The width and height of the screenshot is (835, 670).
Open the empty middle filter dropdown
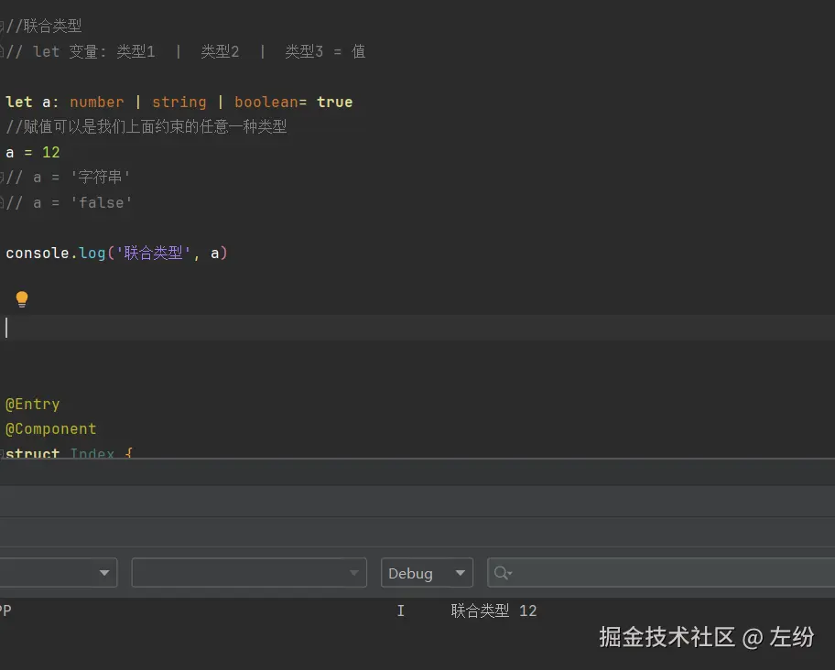click(x=249, y=573)
